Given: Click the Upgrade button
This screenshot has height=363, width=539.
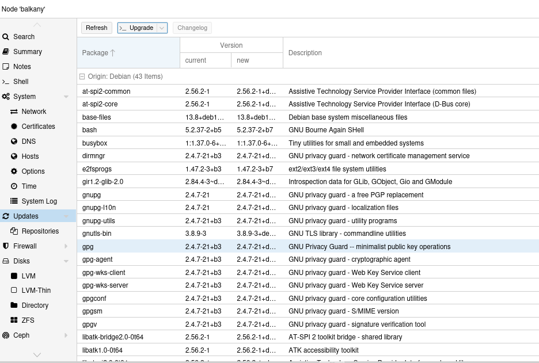Looking at the screenshot, I should point(137,28).
